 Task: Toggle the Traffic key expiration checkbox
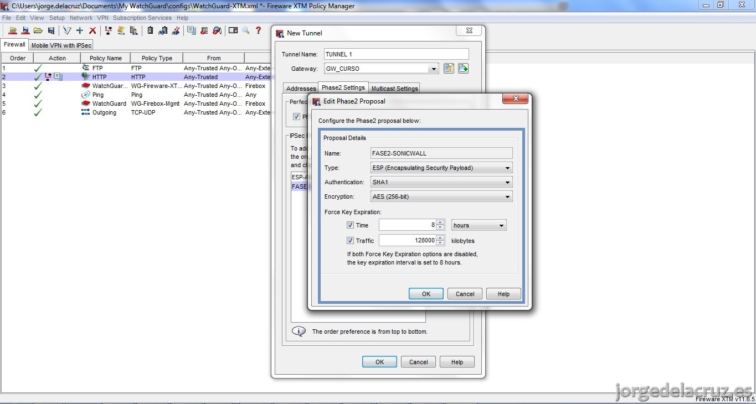[x=350, y=241]
